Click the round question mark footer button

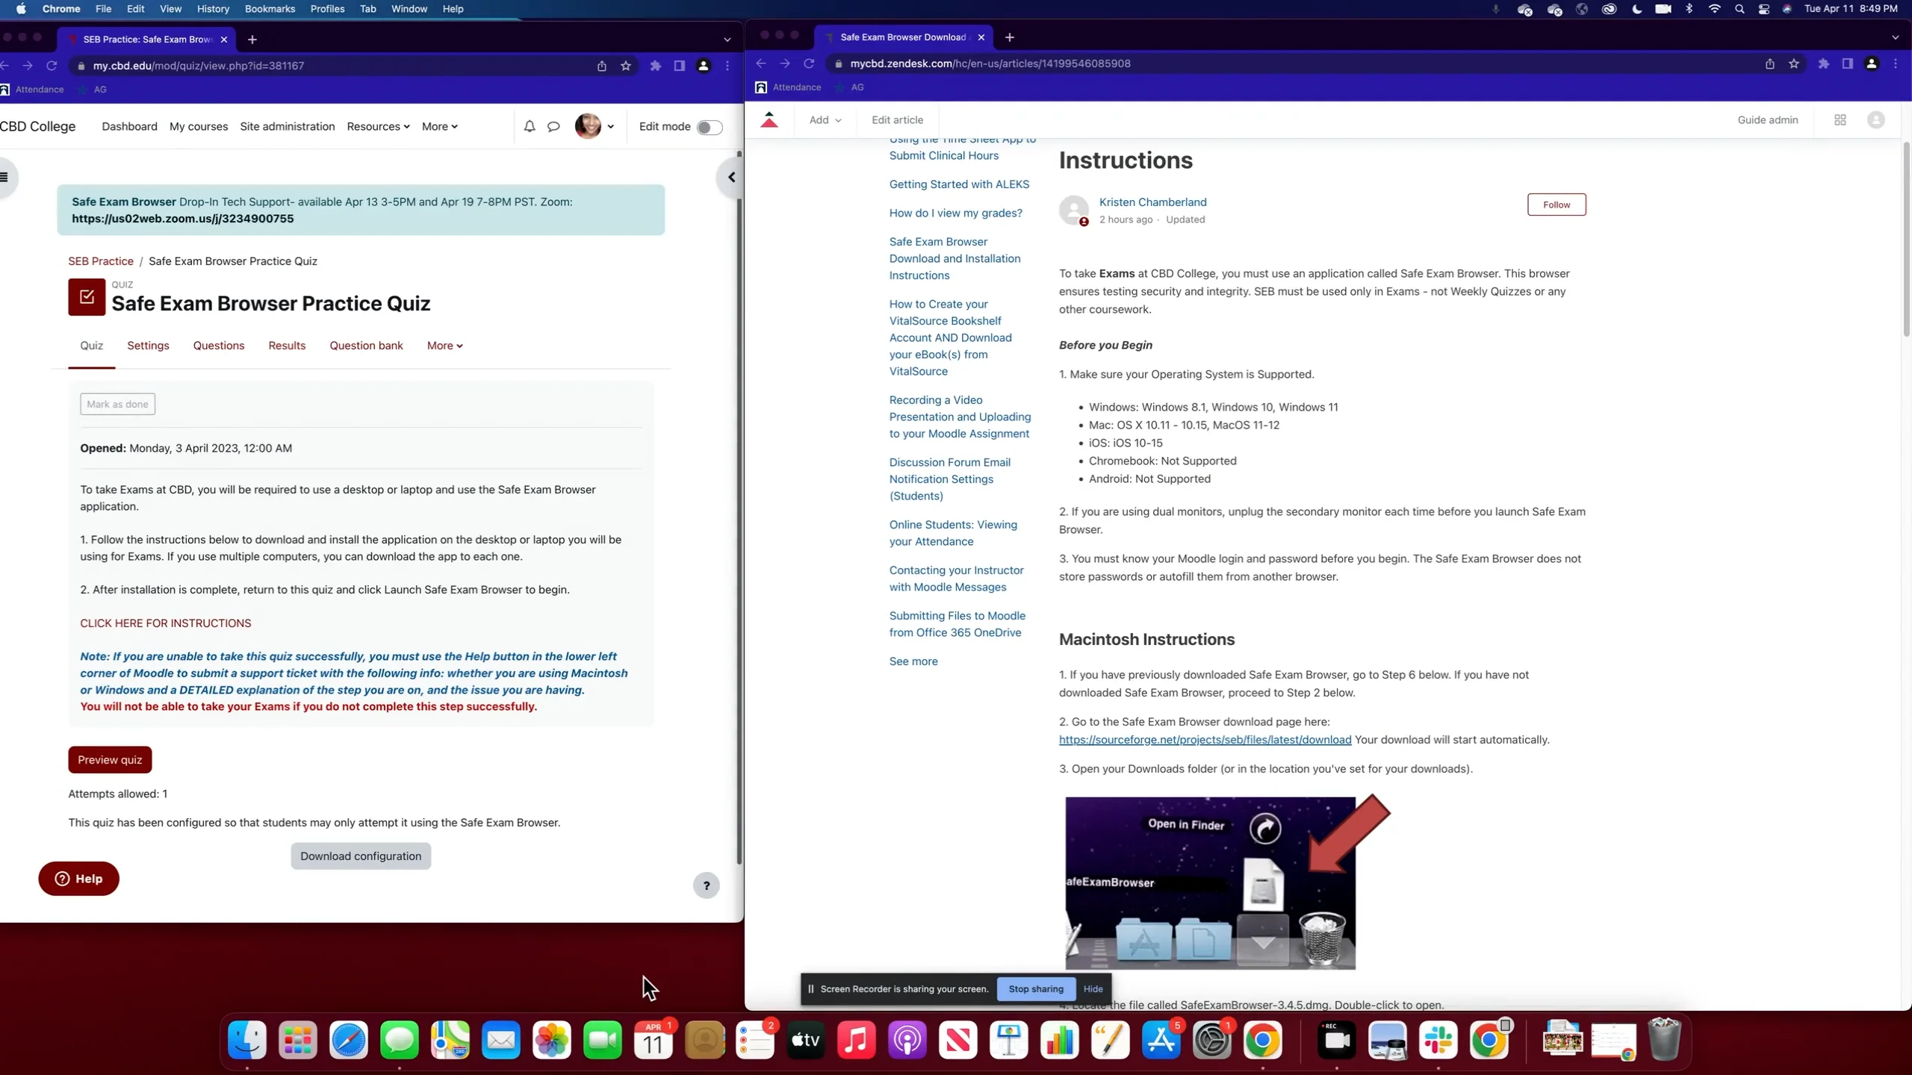pyautogui.click(x=706, y=885)
